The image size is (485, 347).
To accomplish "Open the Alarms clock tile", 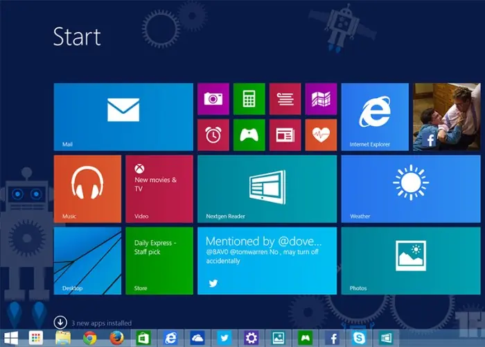I will [x=213, y=135].
